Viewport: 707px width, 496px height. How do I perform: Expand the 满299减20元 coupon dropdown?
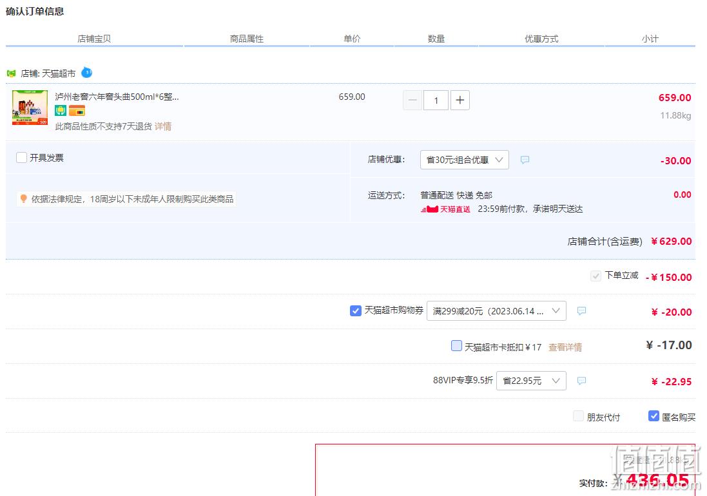coord(496,311)
